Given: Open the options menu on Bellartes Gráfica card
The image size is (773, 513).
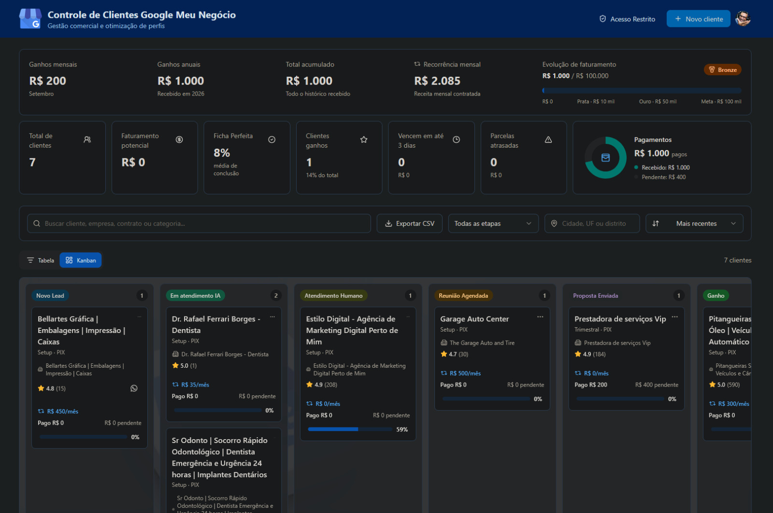Looking at the screenshot, I should [x=139, y=317].
